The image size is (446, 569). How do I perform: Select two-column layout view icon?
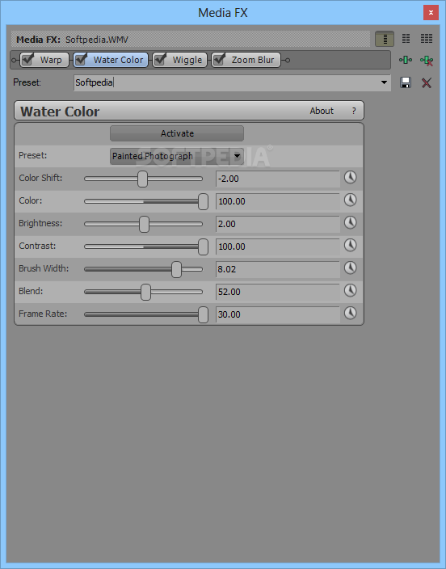pyautogui.click(x=406, y=39)
